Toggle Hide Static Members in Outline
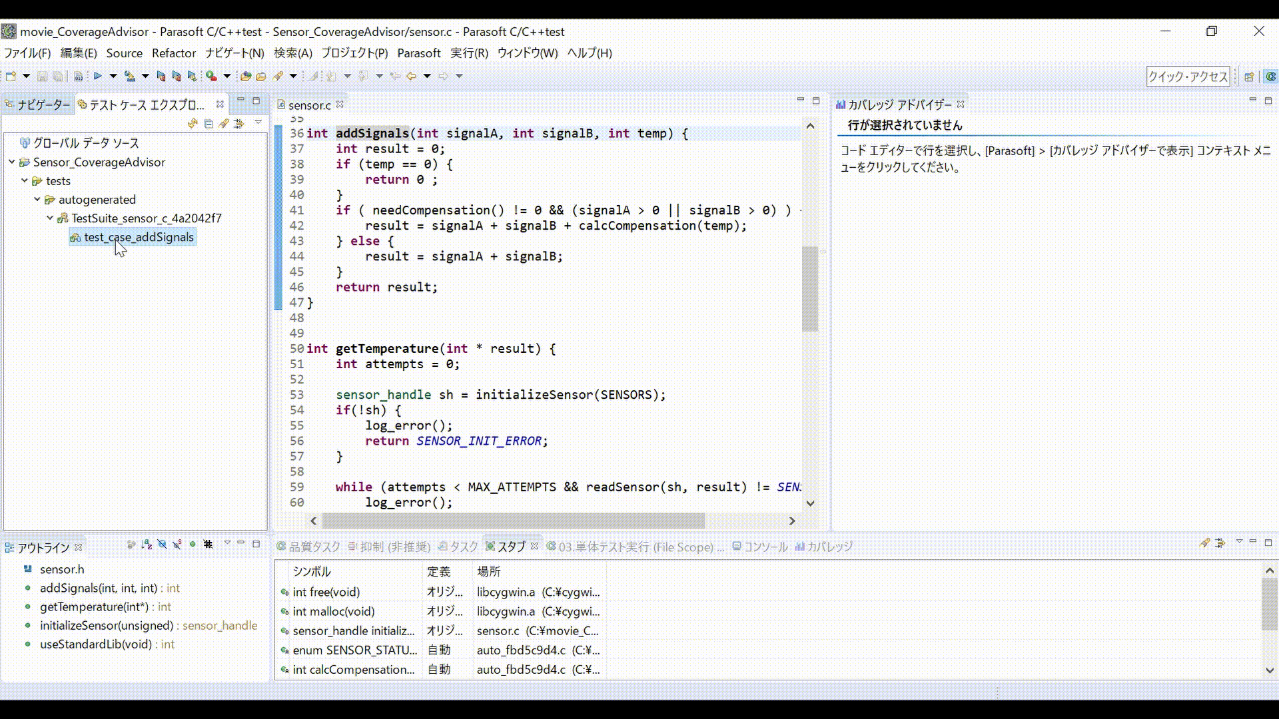The height and width of the screenshot is (719, 1279). click(x=177, y=545)
